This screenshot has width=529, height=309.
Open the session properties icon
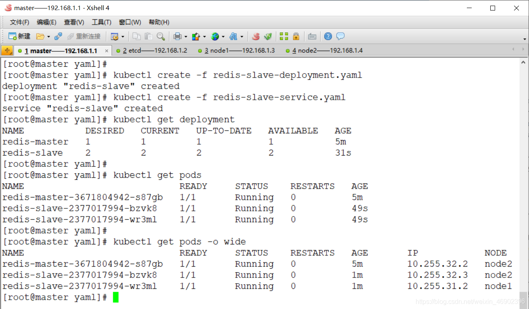tap(115, 36)
